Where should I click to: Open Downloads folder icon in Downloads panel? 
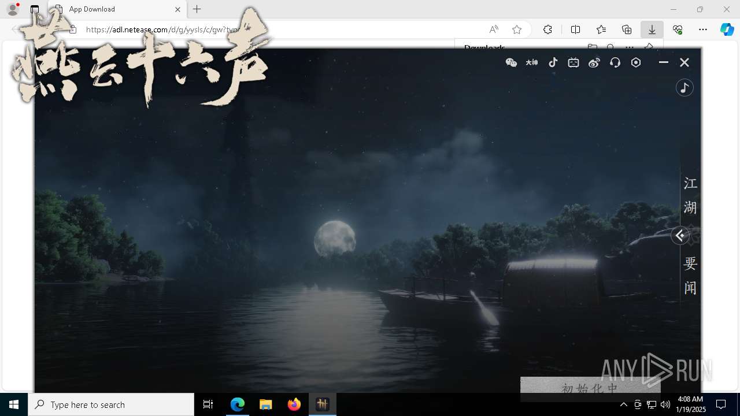592,48
